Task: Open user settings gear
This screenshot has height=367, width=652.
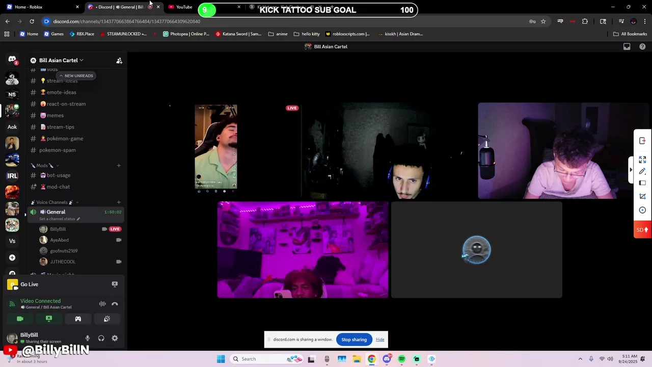Action: (x=115, y=338)
